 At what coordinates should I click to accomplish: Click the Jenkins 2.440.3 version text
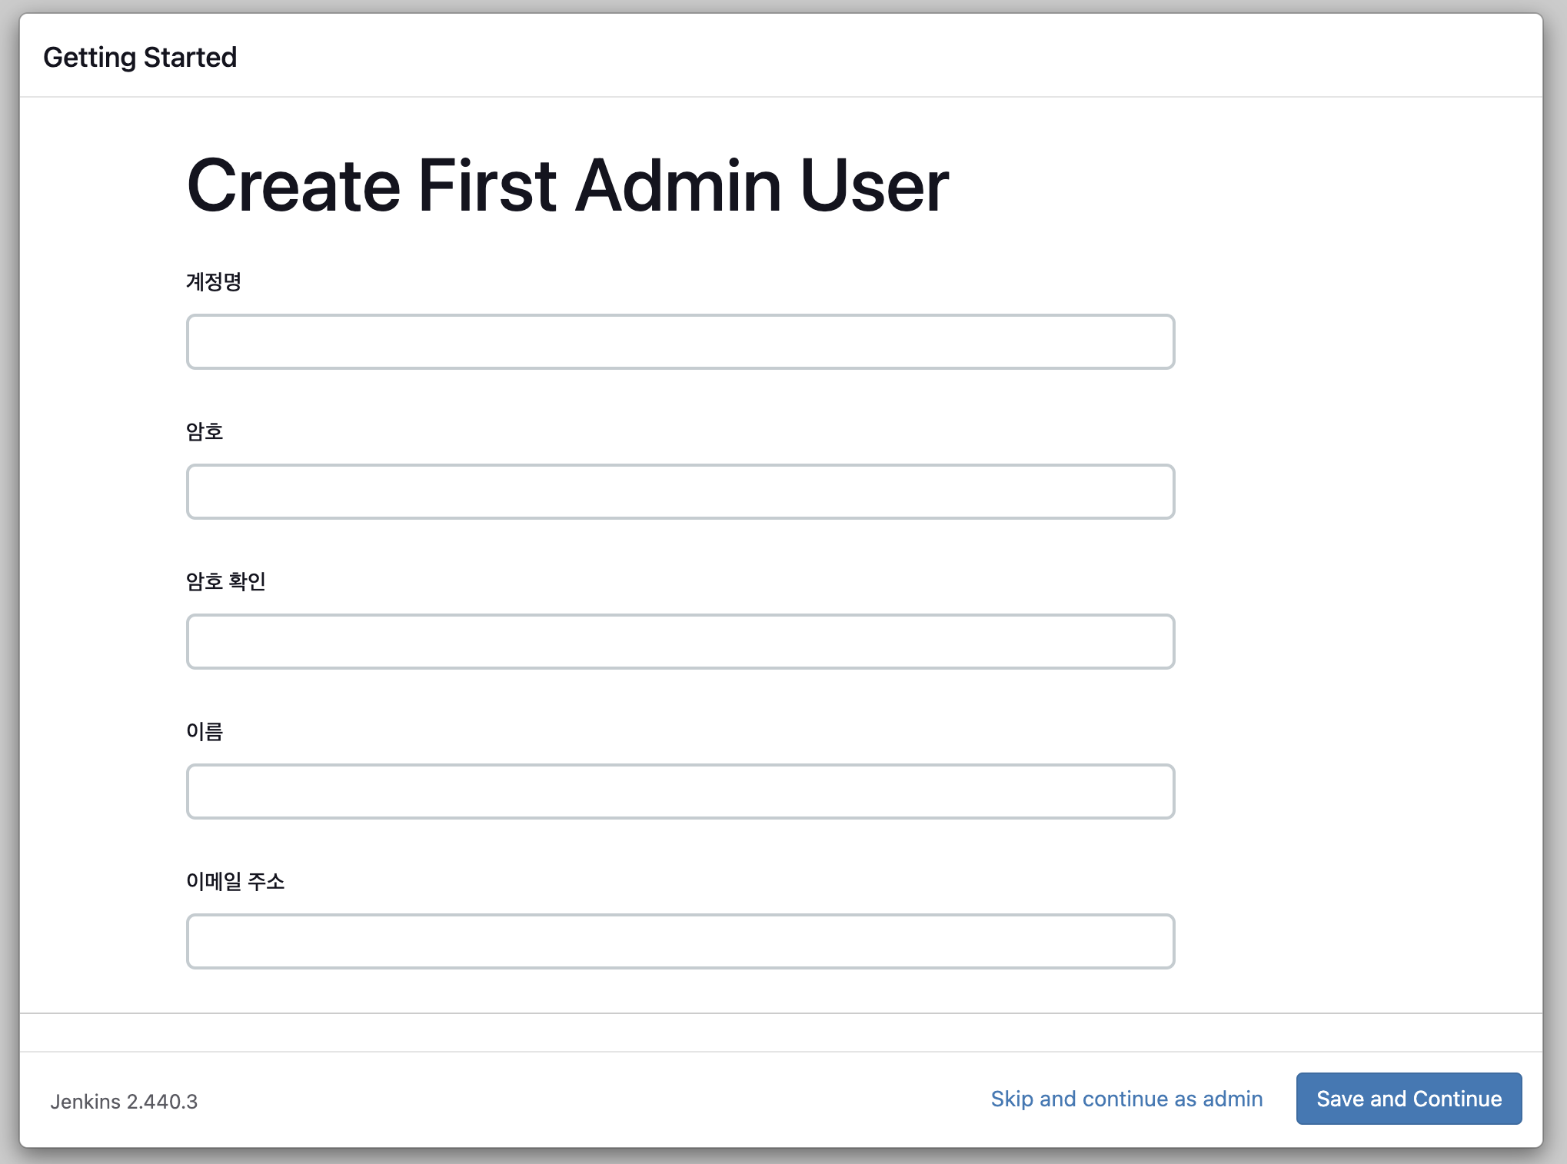click(124, 1102)
